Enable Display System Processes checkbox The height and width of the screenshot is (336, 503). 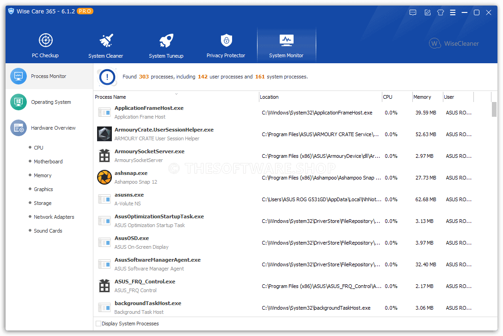[x=98, y=324]
